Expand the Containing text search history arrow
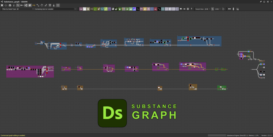Screen dimensions: 273x137 [75, 9]
